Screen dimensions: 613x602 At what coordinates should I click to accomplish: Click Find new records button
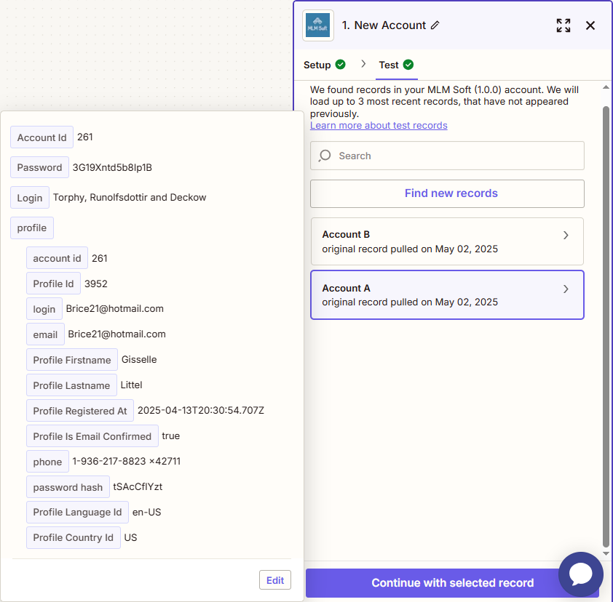(447, 193)
